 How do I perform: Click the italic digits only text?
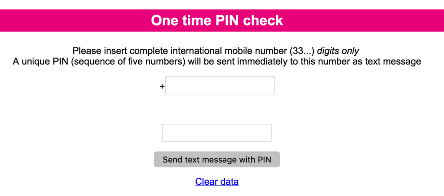coord(338,51)
